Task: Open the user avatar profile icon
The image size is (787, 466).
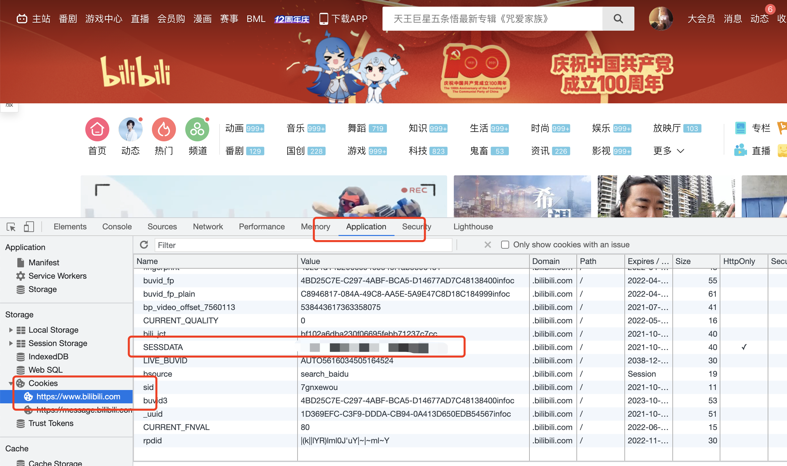Action: pyautogui.click(x=661, y=18)
